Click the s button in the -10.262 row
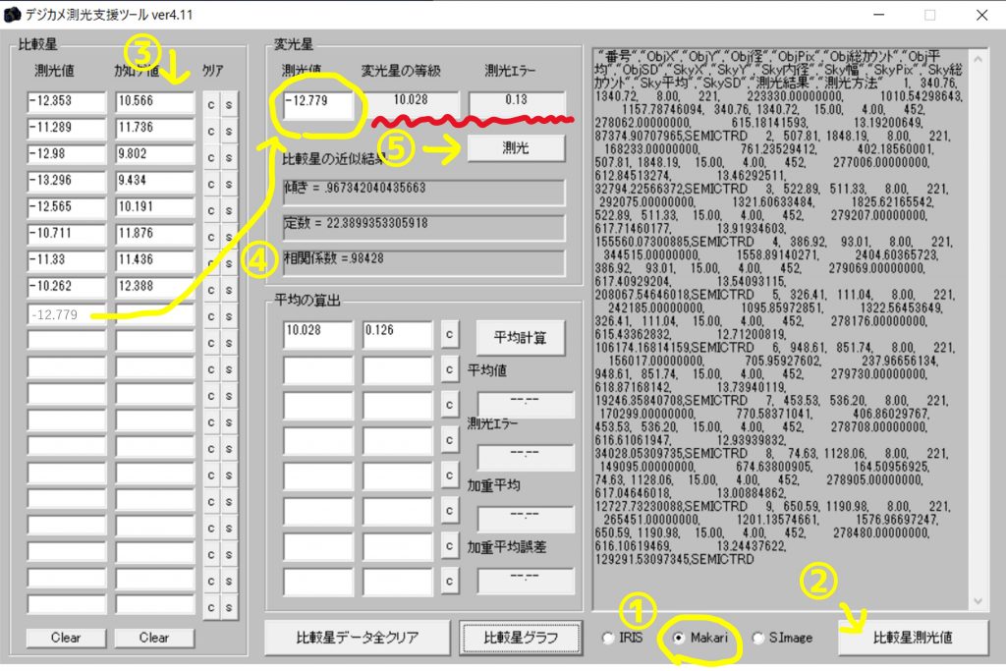This screenshot has width=1006, height=671. pyautogui.click(x=228, y=290)
